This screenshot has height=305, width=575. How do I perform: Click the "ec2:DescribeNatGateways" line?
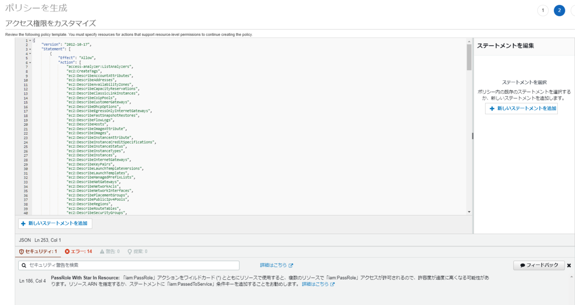coord(93,182)
